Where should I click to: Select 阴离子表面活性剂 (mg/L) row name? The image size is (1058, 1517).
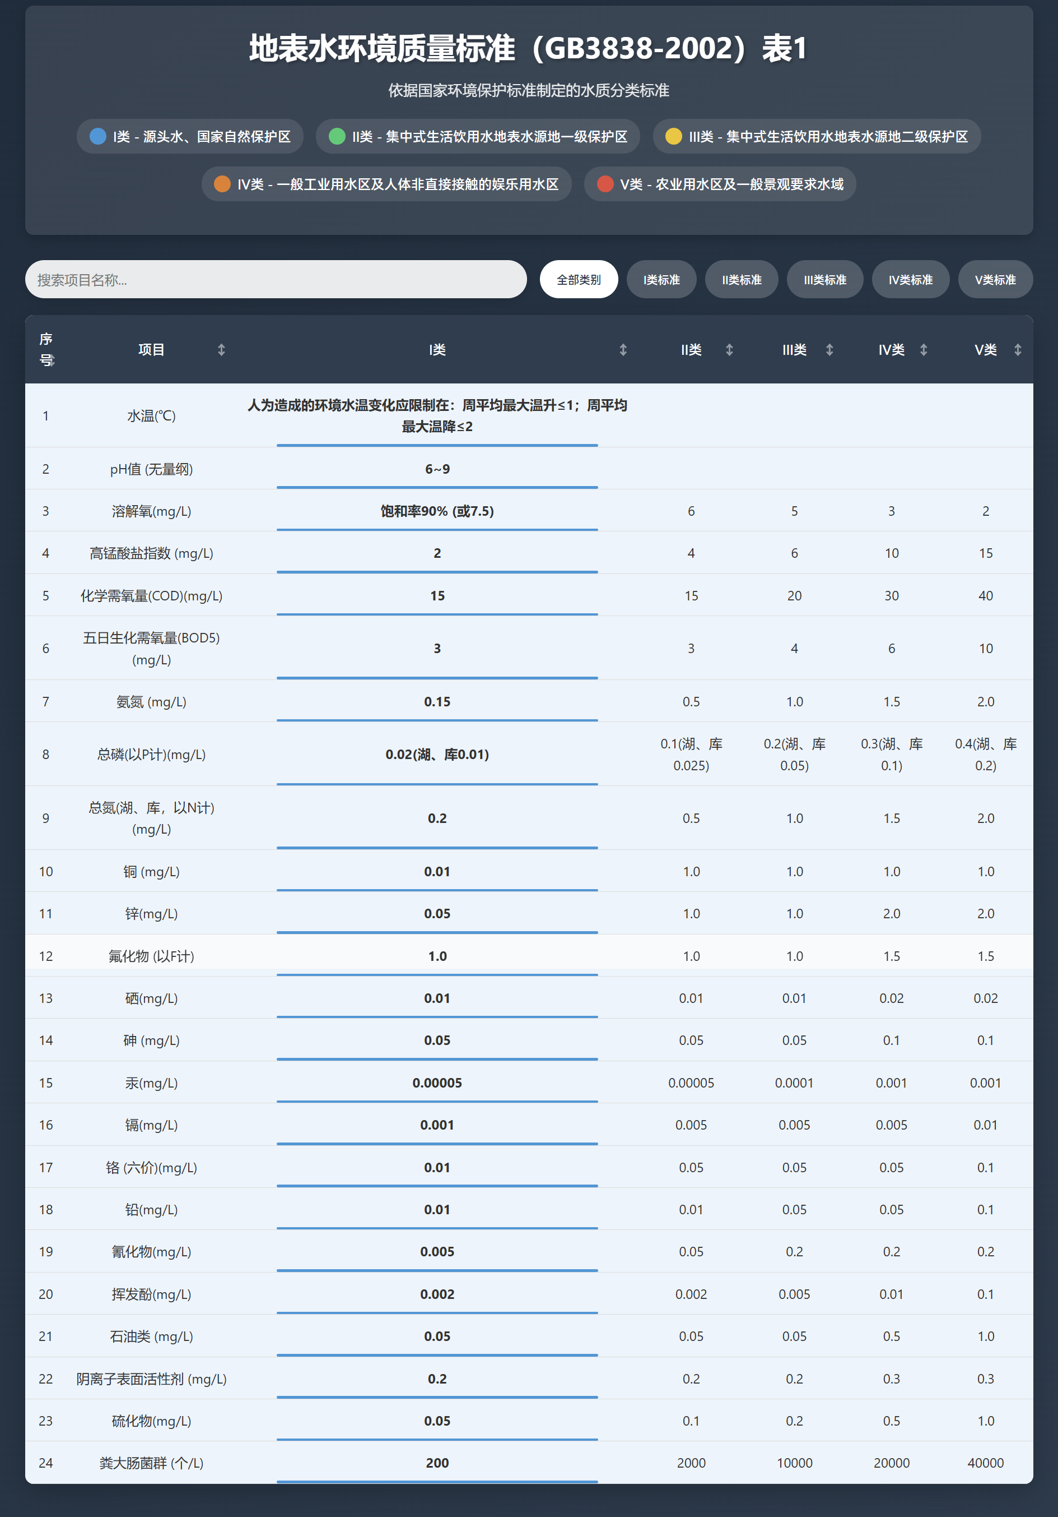(151, 1379)
